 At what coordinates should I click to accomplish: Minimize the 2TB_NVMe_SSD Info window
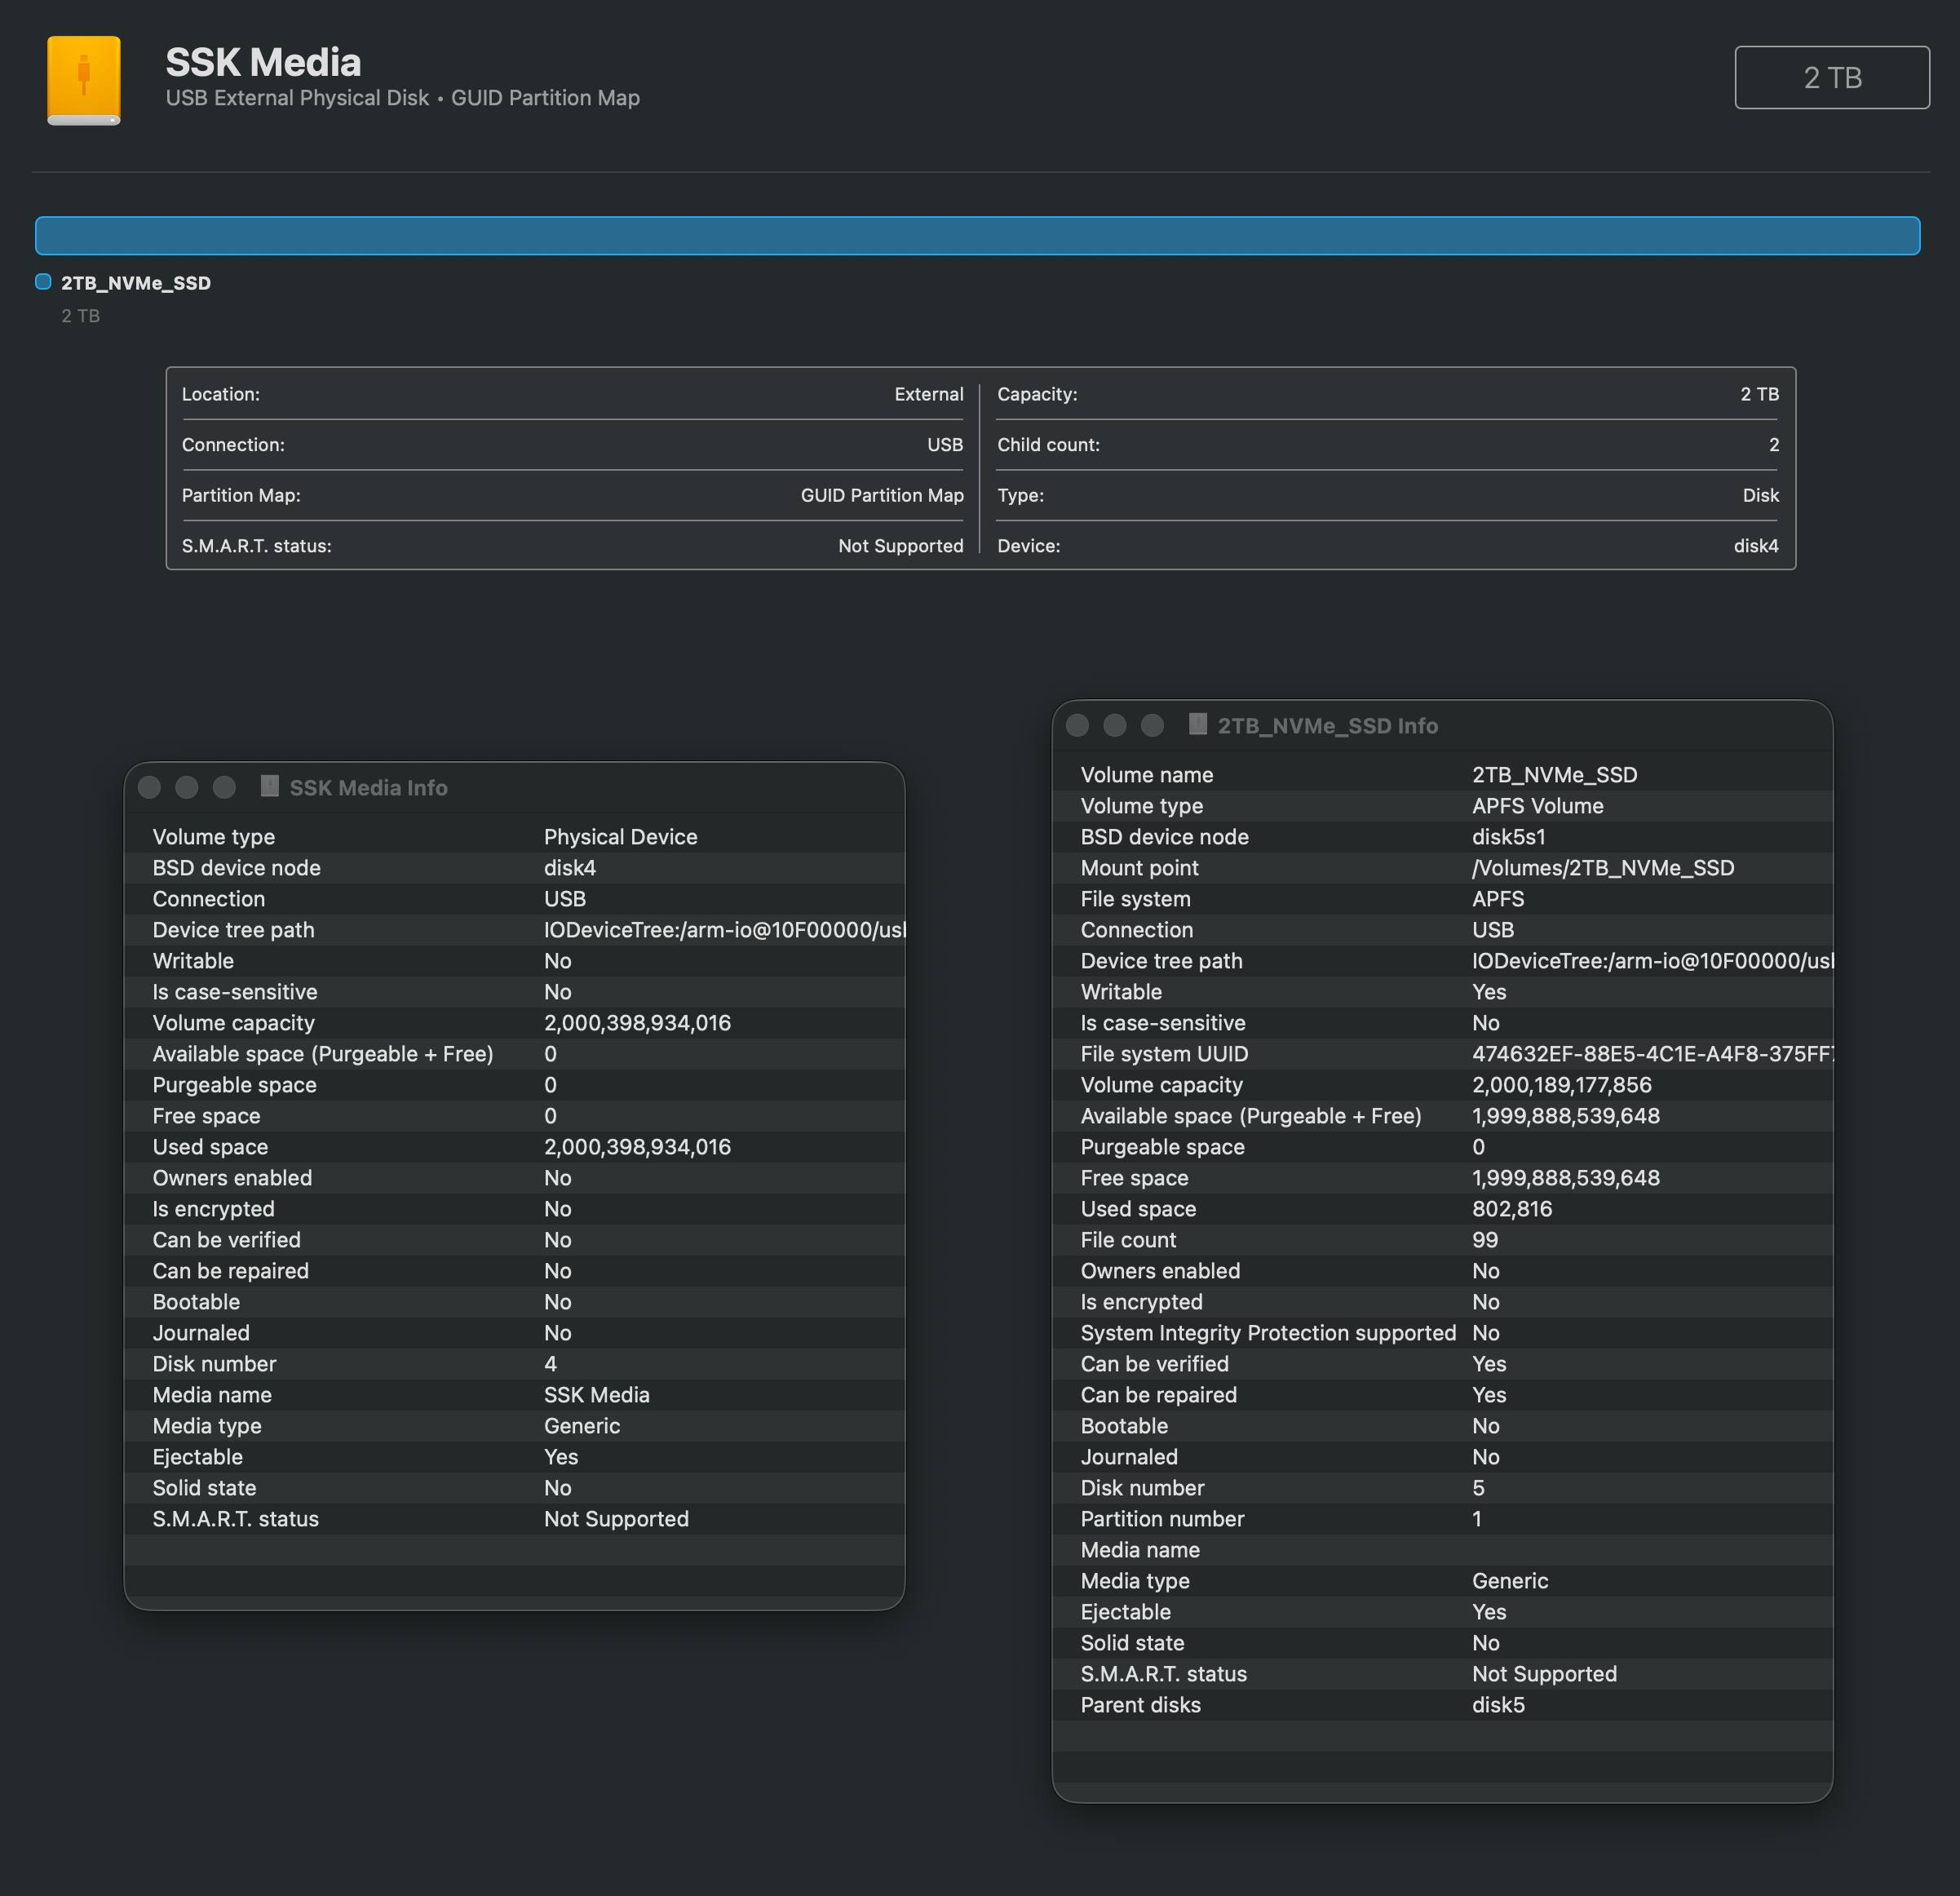tap(1115, 725)
